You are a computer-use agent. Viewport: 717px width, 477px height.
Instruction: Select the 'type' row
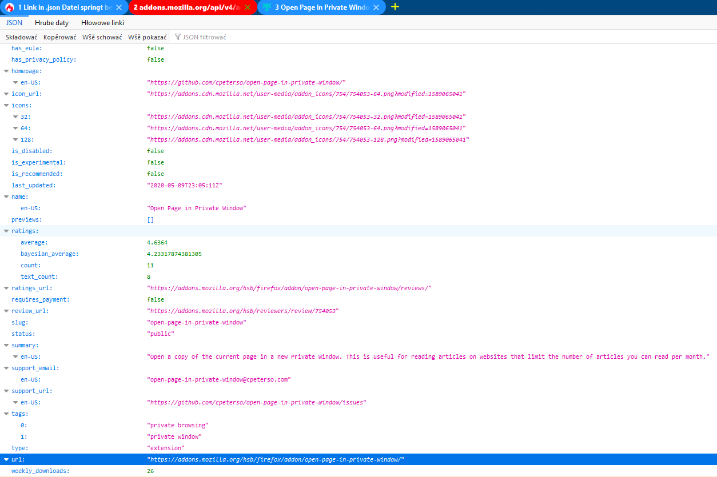coord(358,448)
